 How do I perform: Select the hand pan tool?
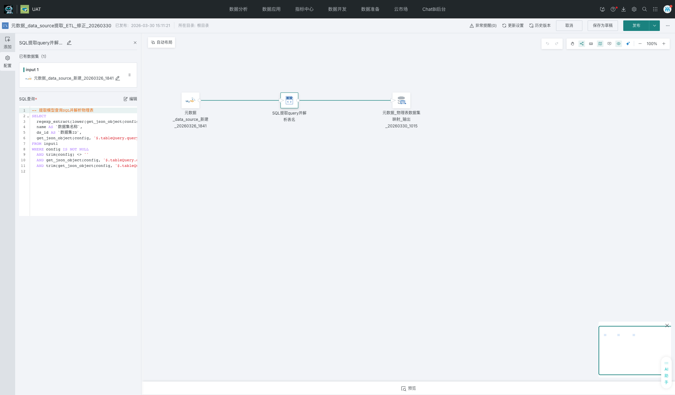(572, 44)
